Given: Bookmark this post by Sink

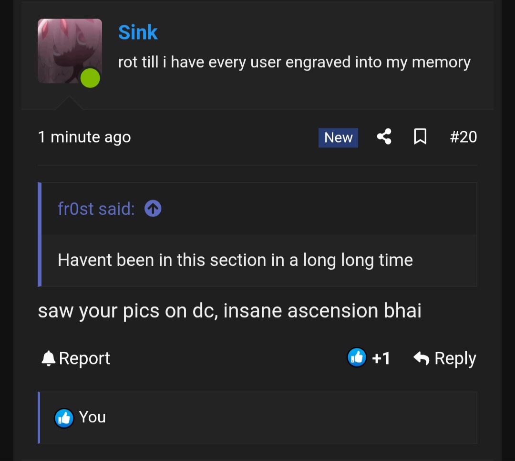Looking at the screenshot, I should click(x=420, y=136).
